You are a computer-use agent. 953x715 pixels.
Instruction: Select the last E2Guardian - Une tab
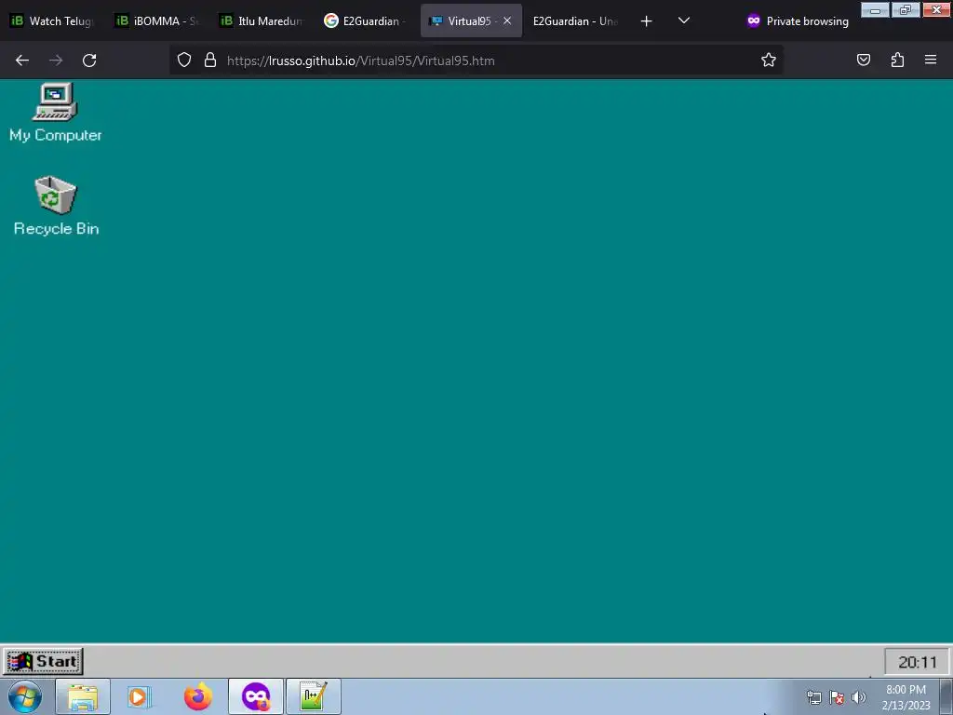coord(575,20)
